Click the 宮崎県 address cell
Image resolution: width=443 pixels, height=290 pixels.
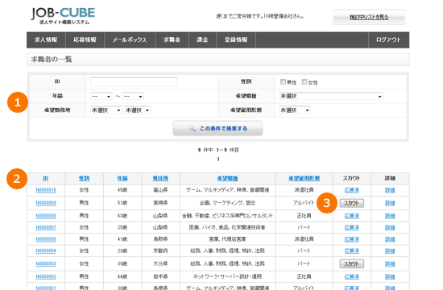[x=160, y=203]
